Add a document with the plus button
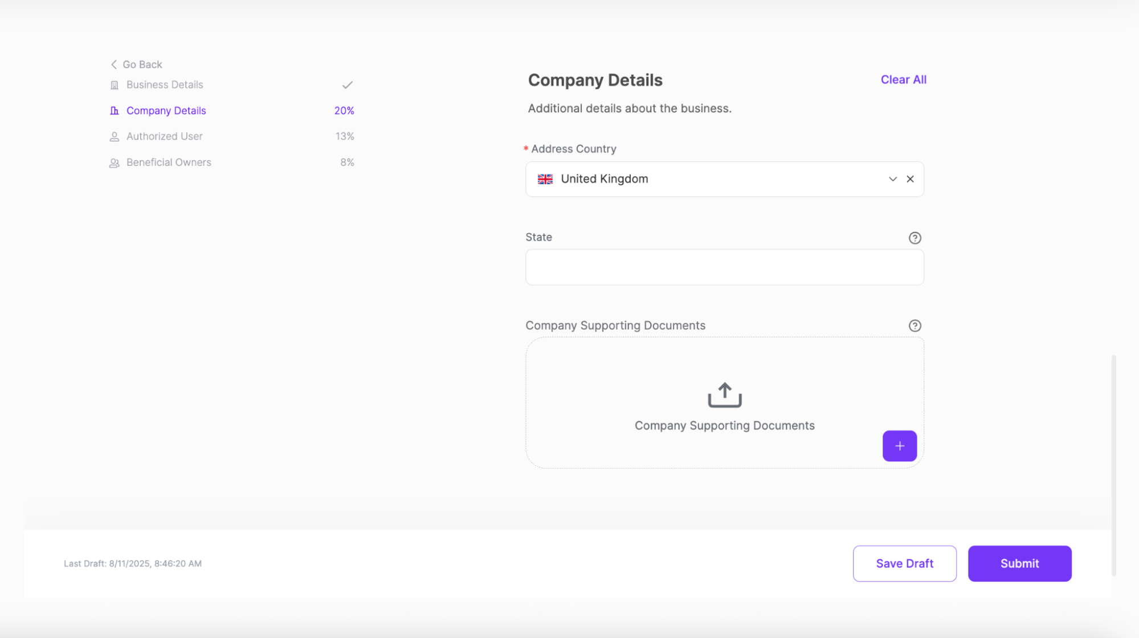This screenshot has height=638, width=1139. [899, 446]
